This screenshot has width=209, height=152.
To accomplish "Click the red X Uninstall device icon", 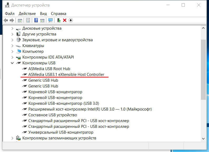I will click(65, 20).
